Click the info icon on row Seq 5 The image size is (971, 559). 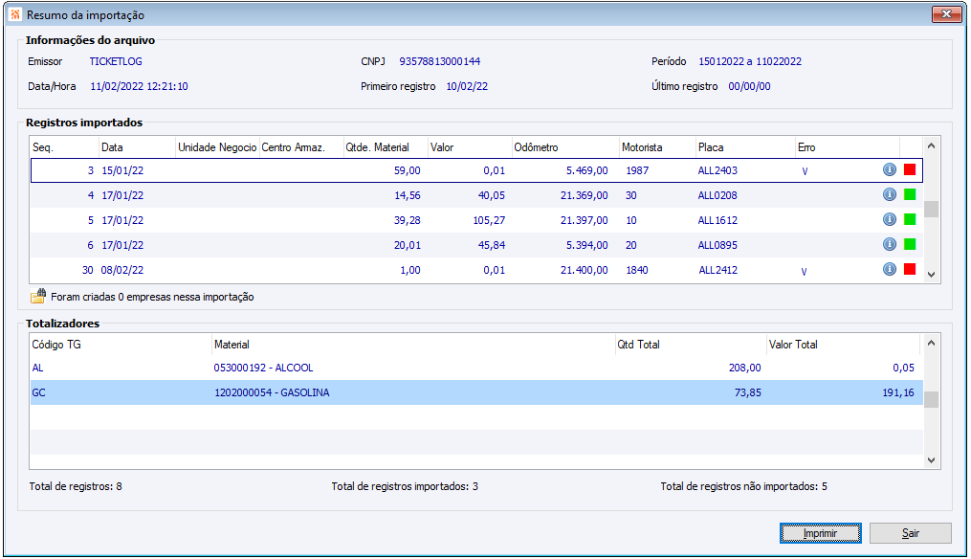[890, 219]
